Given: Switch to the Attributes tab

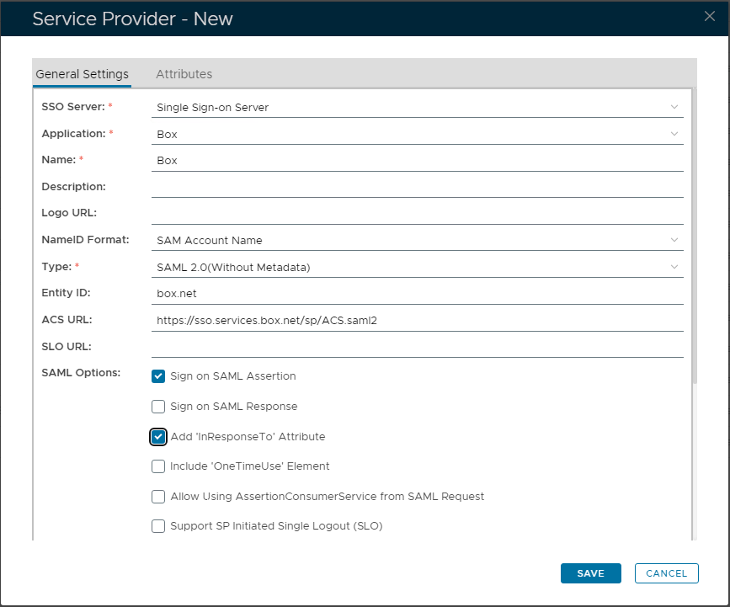Looking at the screenshot, I should (x=184, y=74).
